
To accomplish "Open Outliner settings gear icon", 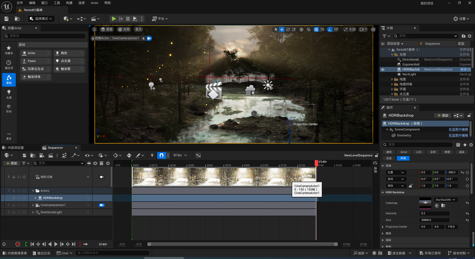I will (x=470, y=36).
